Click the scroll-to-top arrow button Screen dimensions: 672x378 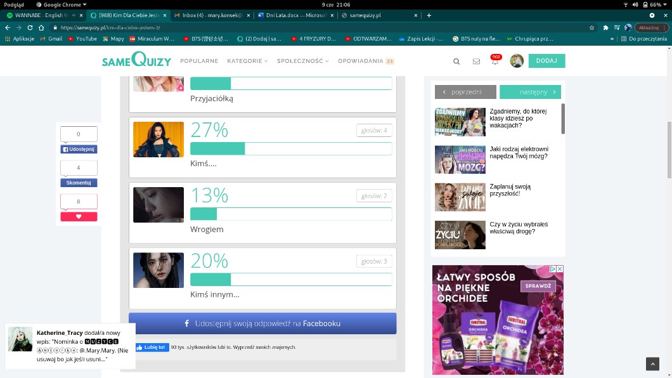652,363
